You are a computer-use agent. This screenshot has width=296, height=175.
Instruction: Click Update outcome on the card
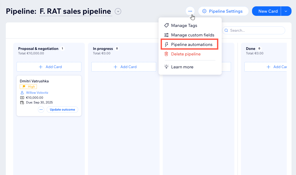[62, 110]
